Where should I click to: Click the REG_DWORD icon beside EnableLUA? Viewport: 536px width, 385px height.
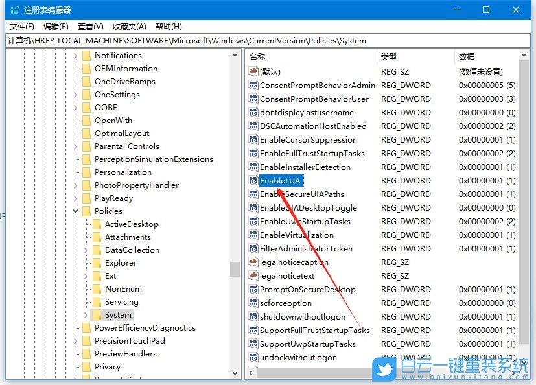tap(254, 180)
